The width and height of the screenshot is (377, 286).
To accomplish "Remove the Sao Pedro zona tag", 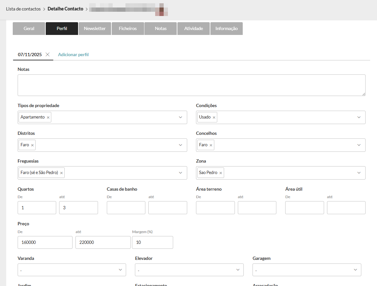I will pos(221,173).
